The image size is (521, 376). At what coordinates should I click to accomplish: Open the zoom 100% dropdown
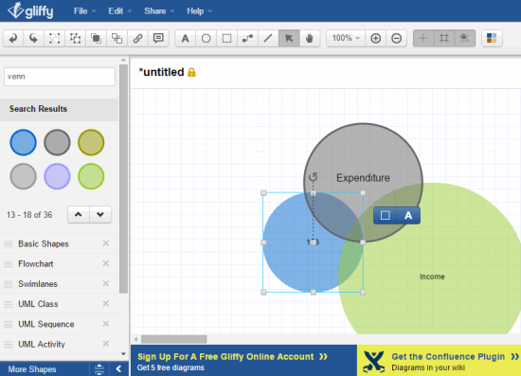tap(346, 39)
